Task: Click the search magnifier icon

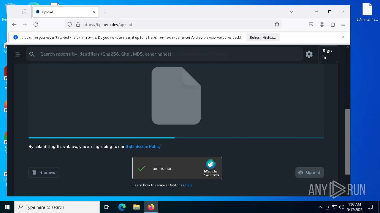Action: pos(32,54)
